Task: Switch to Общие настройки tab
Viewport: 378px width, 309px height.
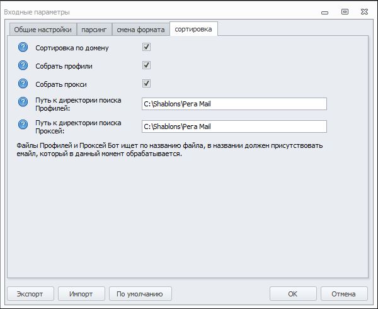Action: pos(43,30)
